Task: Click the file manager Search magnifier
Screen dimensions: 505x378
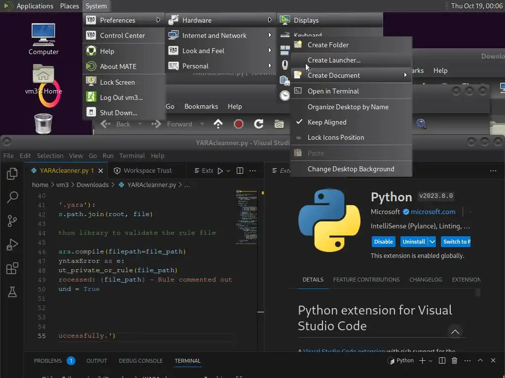Action: tap(421, 124)
